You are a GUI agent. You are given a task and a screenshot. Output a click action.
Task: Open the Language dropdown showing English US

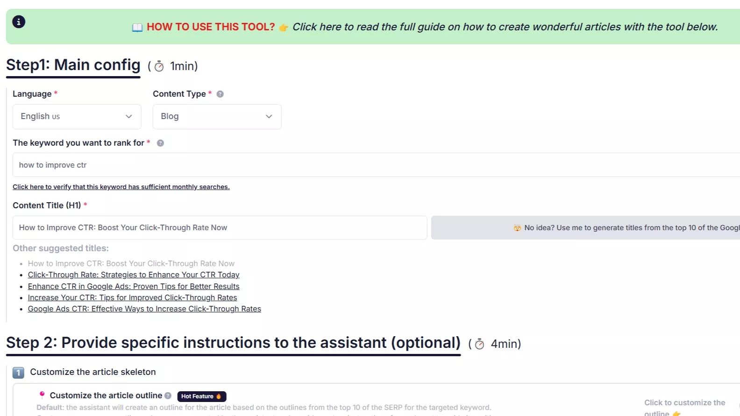(x=77, y=117)
